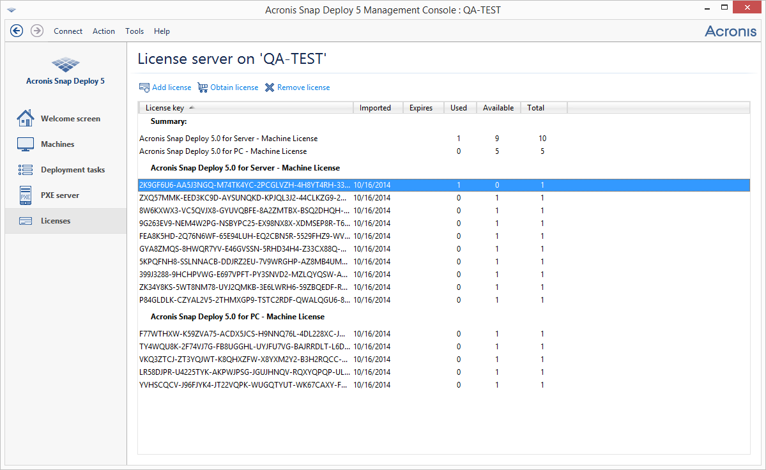Image resolution: width=766 pixels, height=470 pixels.
Task: Click the forward navigation arrow
Action: pos(37,30)
